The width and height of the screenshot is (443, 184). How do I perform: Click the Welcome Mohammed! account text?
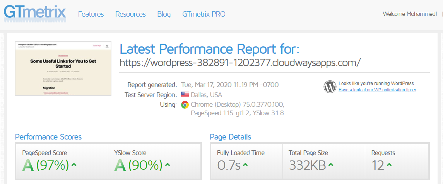point(410,14)
